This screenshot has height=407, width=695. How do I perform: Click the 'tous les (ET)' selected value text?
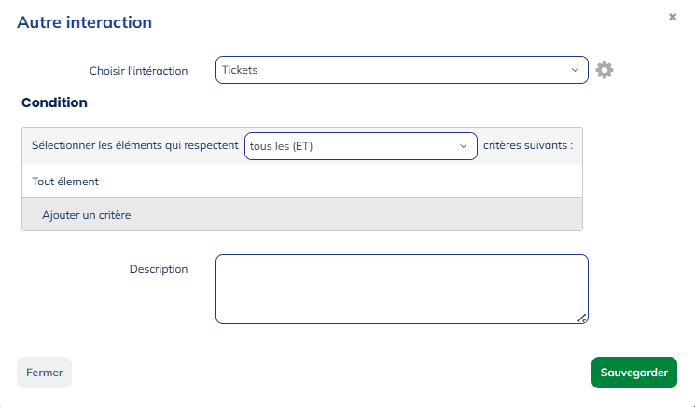281,146
